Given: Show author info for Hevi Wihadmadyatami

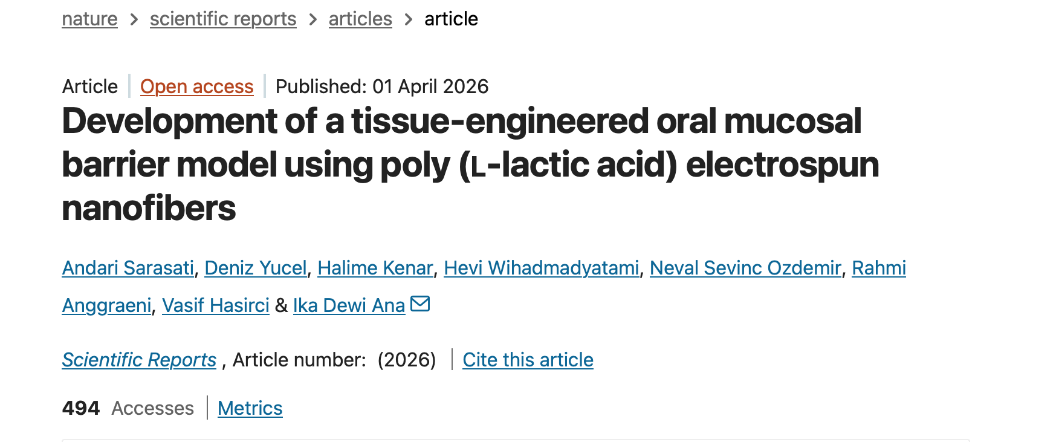Looking at the screenshot, I should coord(541,268).
